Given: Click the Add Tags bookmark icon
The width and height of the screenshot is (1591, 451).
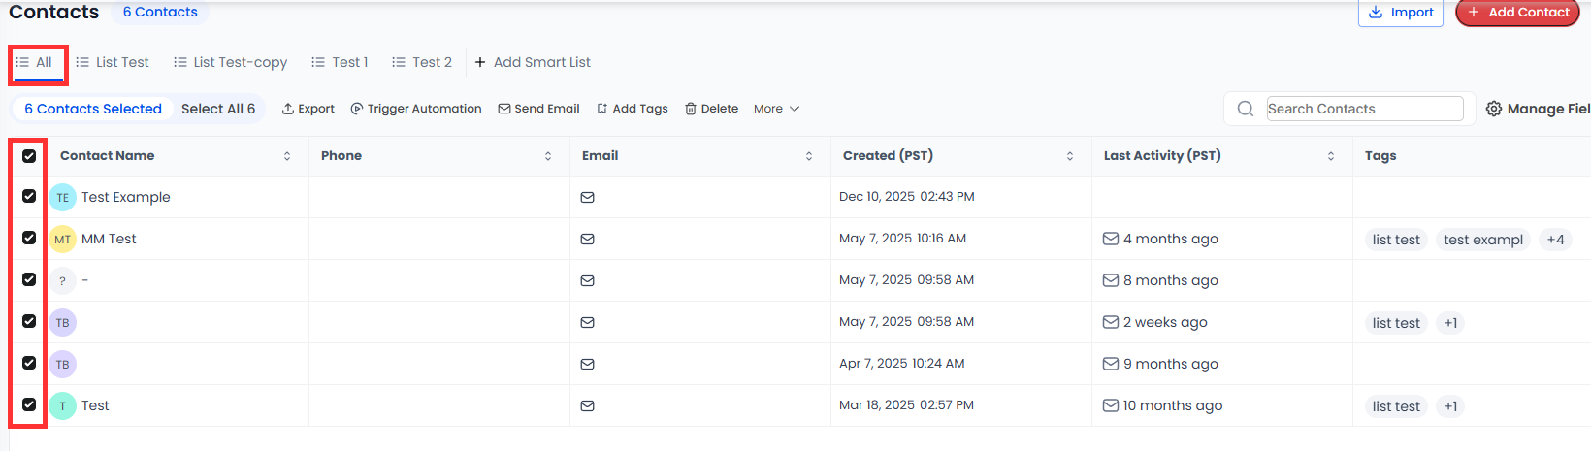Looking at the screenshot, I should (x=602, y=109).
